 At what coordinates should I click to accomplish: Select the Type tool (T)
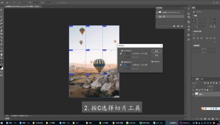pyautogui.click(x=1, y=41)
